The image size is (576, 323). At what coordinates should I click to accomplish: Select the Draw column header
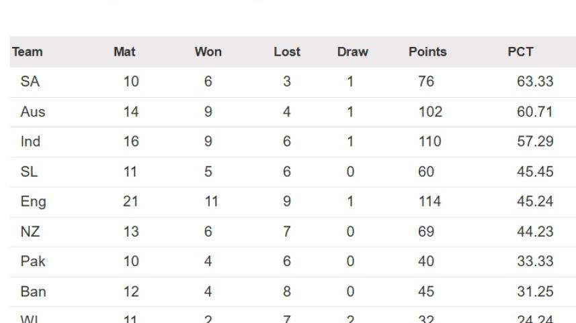pyautogui.click(x=353, y=52)
